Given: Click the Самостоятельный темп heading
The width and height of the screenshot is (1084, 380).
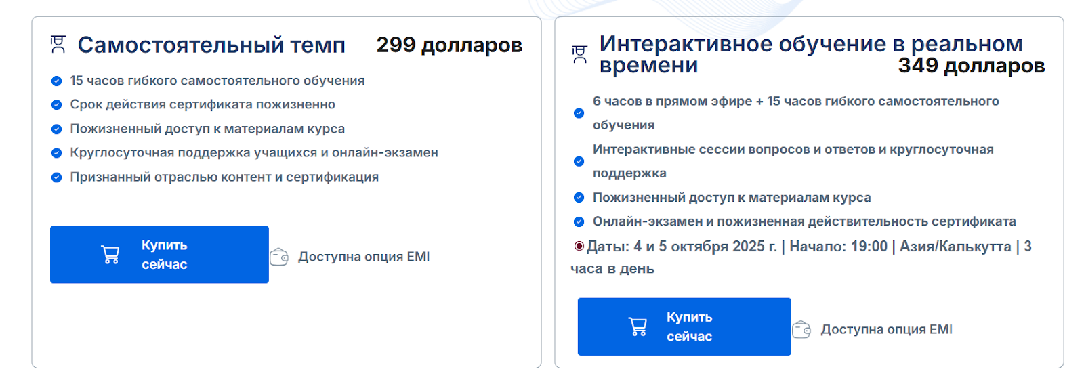Looking at the screenshot, I should point(211,45).
